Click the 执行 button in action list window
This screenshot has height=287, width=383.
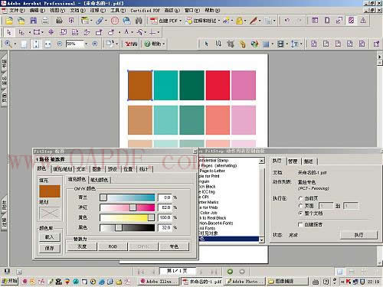tap(358, 235)
